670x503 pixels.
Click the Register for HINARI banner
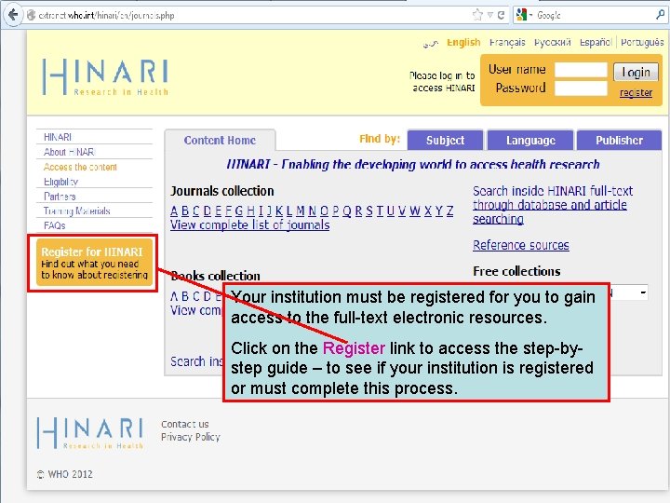(x=94, y=263)
